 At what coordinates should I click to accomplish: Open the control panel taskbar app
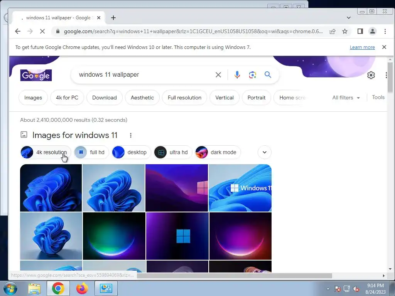click(x=106, y=288)
